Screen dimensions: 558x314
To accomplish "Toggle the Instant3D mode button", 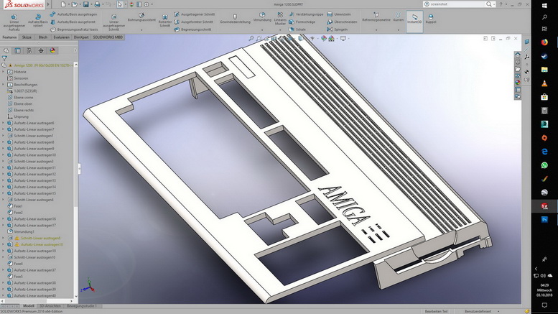I will pyautogui.click(x=414, y=18).
